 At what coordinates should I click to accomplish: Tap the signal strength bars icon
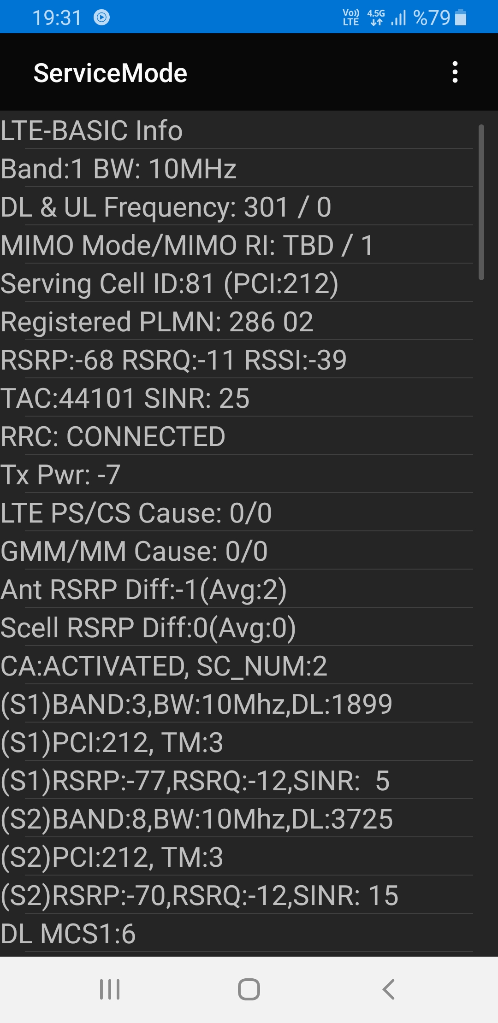pos(398,18)
